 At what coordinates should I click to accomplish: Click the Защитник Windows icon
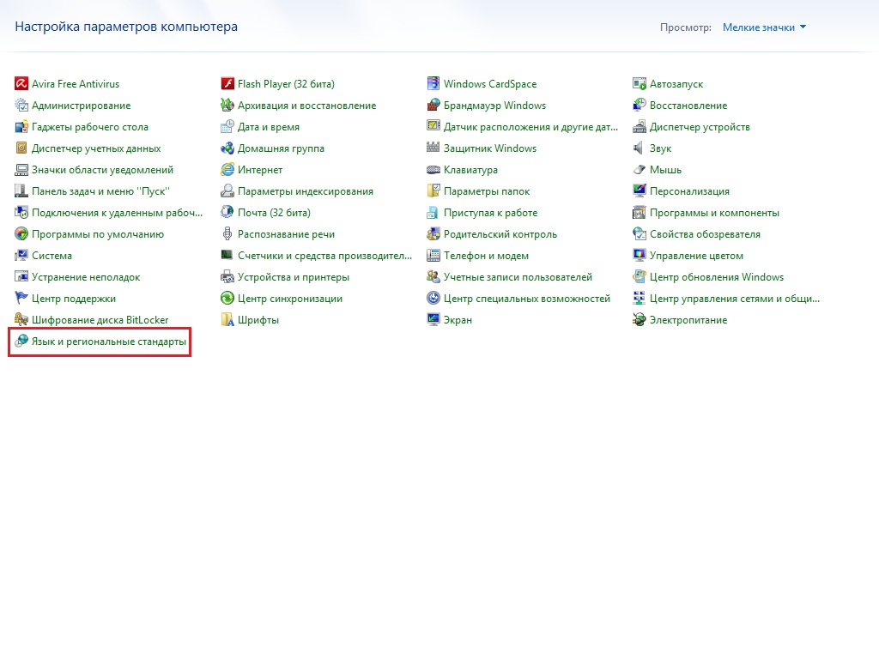pyautogui.click(x=433, y=148)
